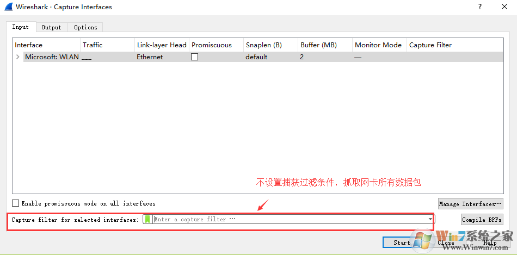This screenshot has height=255, width=517.
Task: Switch to the Input tab
Action: pyautogui.click(x=21, y=27)
